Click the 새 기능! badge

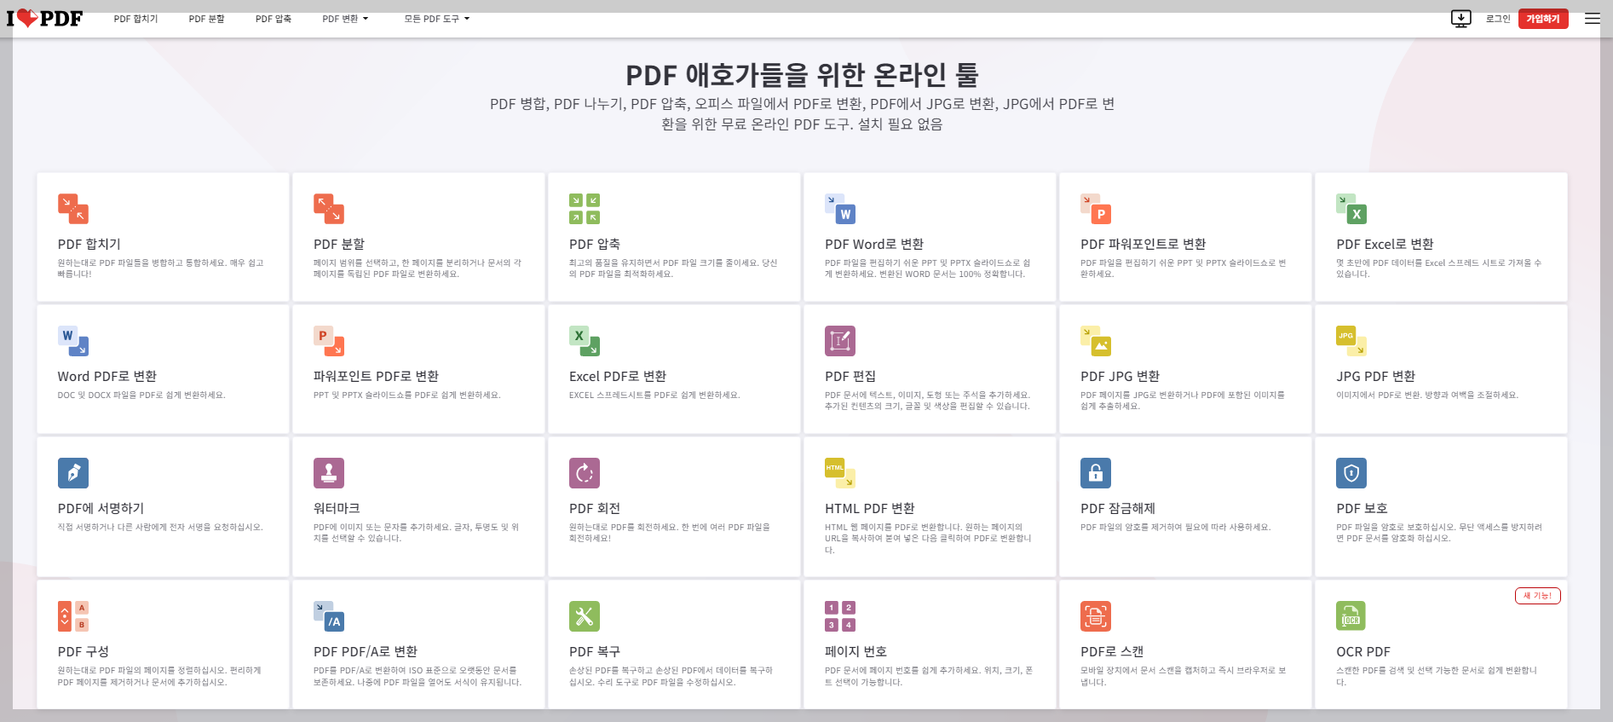1538,596
